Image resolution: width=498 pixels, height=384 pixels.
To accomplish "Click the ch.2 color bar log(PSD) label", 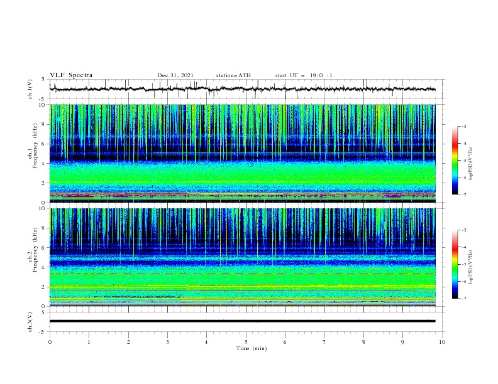I will (x=471, y=267).
